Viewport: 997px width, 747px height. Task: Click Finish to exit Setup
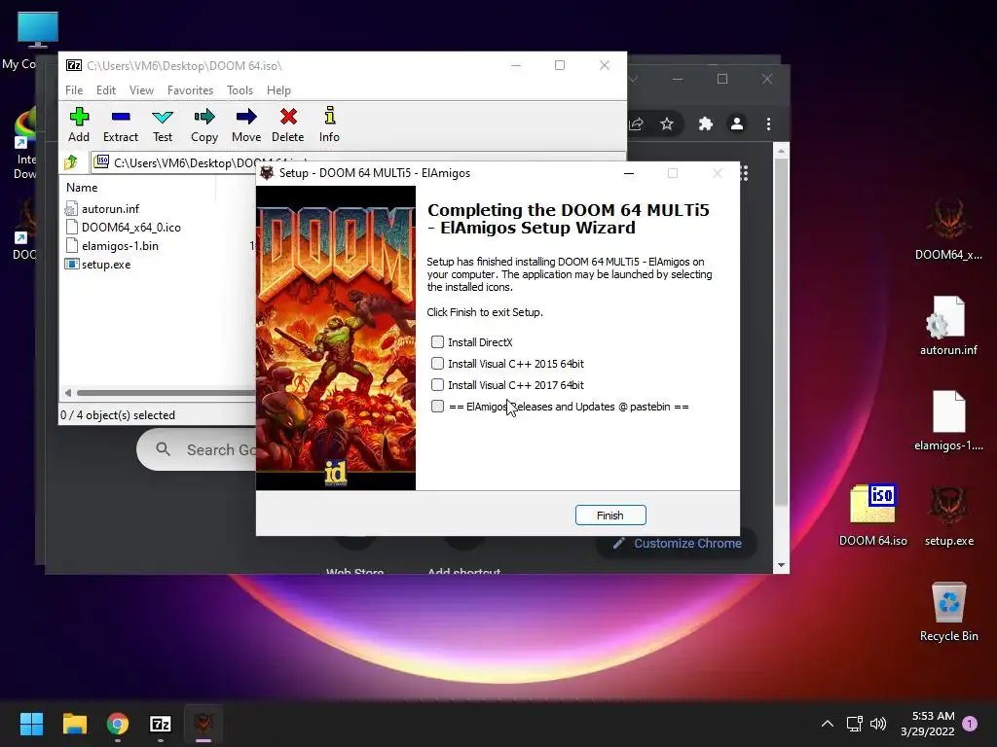pos(610,516)
